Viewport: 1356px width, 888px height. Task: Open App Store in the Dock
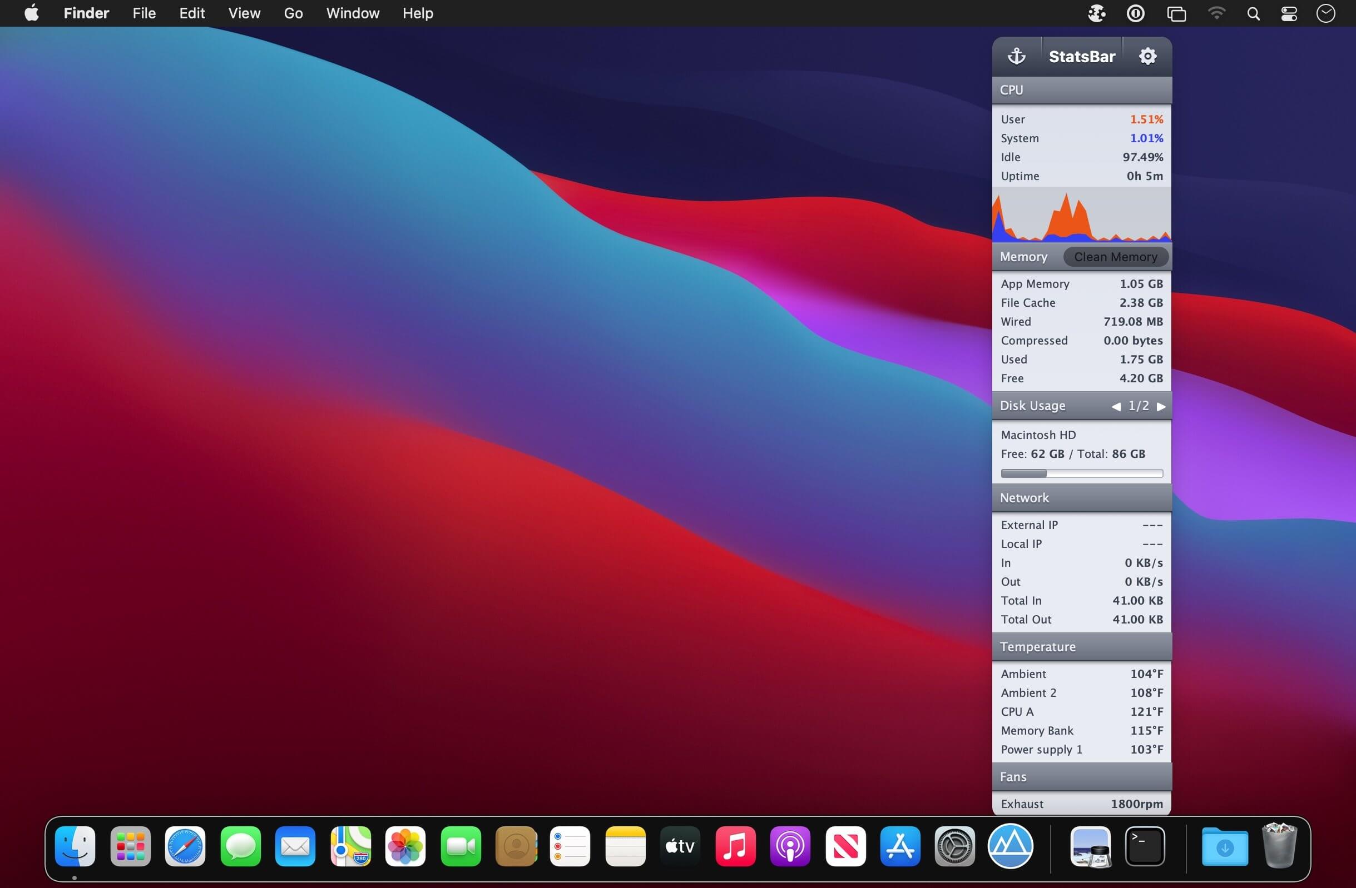tap(899, 846)
